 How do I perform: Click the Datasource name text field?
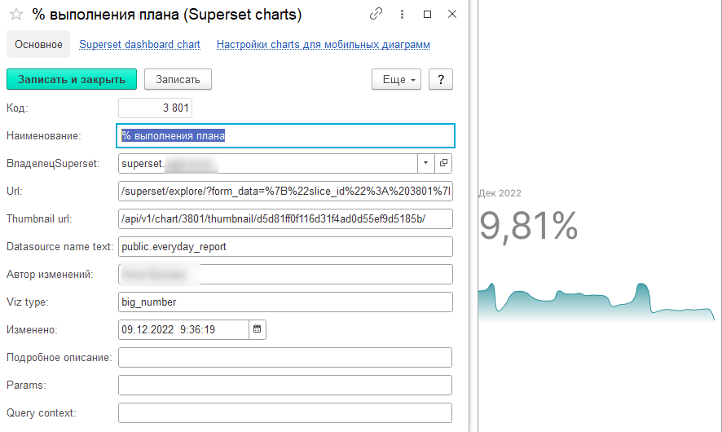(x=285, y=246)
